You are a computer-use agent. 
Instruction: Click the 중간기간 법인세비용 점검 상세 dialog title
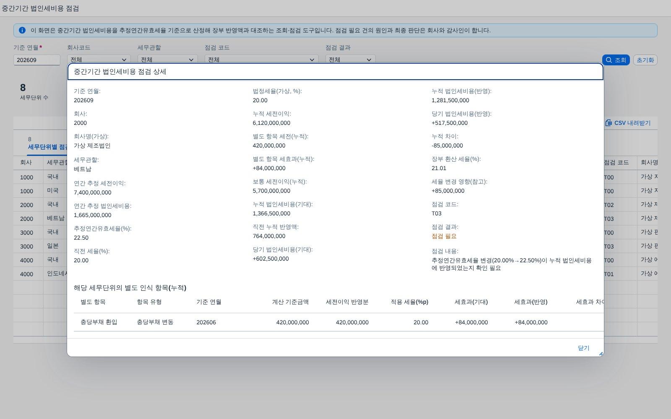click(x=120, y=72)
